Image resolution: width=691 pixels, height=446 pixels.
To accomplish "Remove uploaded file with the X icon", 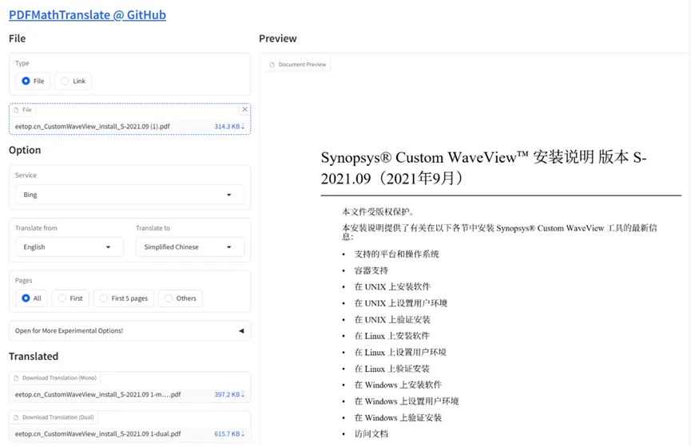I will 244,109.
